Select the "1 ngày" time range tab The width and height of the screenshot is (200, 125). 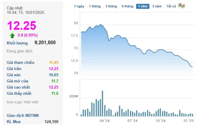point(79,6)
